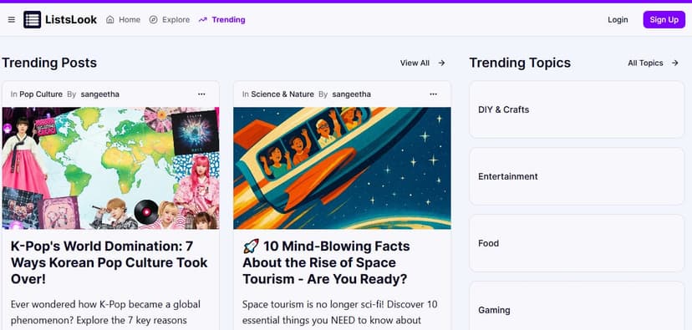The width and height of the screenshot is (692, 330).
Task: Click the Trending arrow icon
Action: (x=202, y=20)
